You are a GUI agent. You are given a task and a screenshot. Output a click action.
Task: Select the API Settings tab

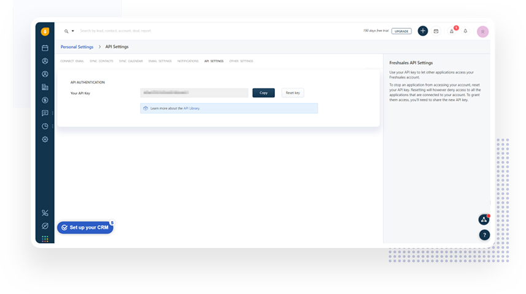(x=214, y=61)
